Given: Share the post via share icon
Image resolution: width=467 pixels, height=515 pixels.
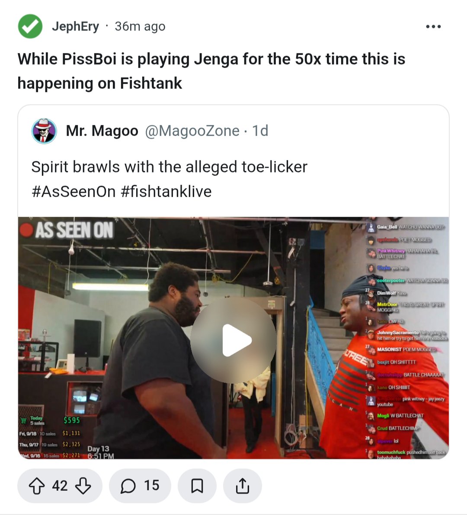Looking at the screenshot, I should point(242,486).
